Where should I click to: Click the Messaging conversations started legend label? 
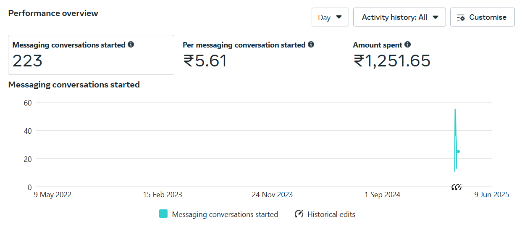pyautogui.click(x=225, y=214)
